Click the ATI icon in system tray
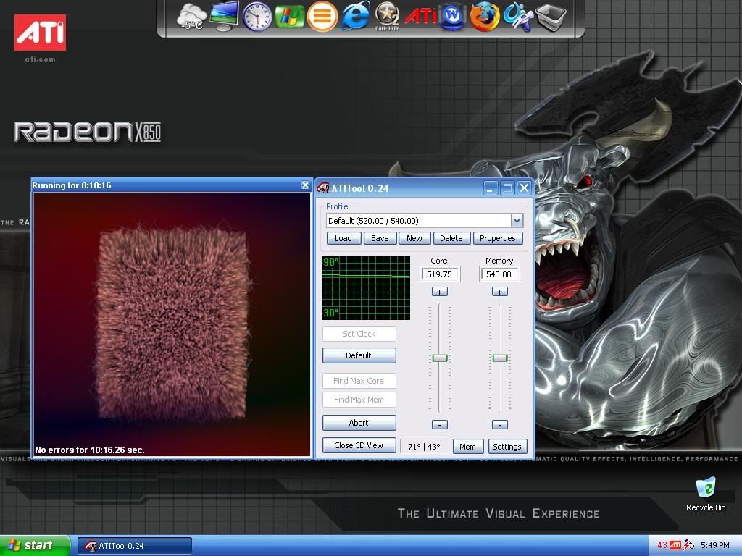Viewport: 742px width, 556px height. (675, 545)
